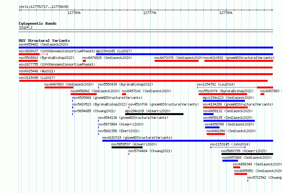Click the Cytogenetic Bands track title
Viewport: 282px width, 193px height.
click(38, 23)
